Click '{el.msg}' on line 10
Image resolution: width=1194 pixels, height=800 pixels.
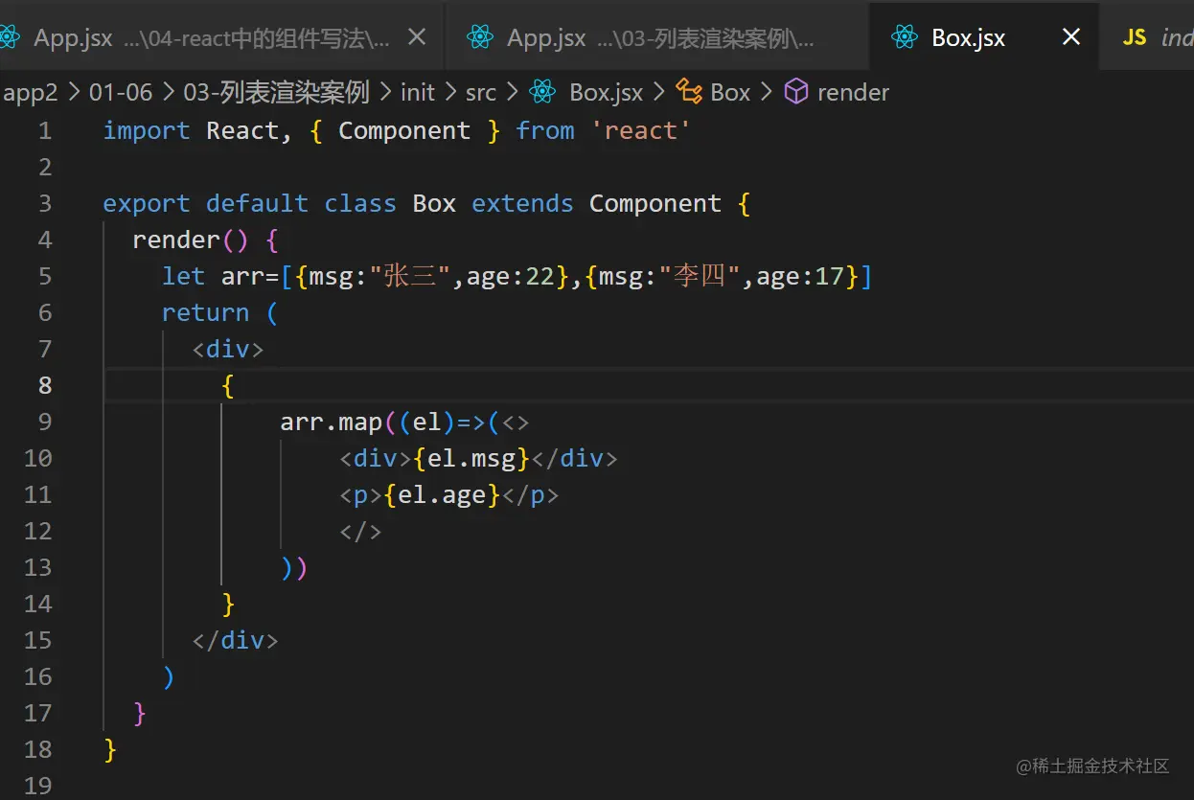coord(471,458)
